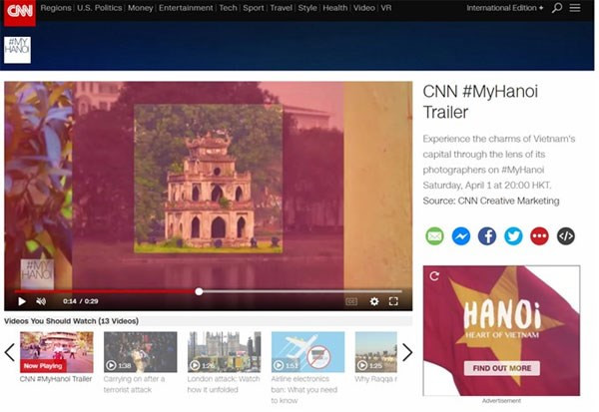
Task: Go to the Travel section
Action: 281,8
